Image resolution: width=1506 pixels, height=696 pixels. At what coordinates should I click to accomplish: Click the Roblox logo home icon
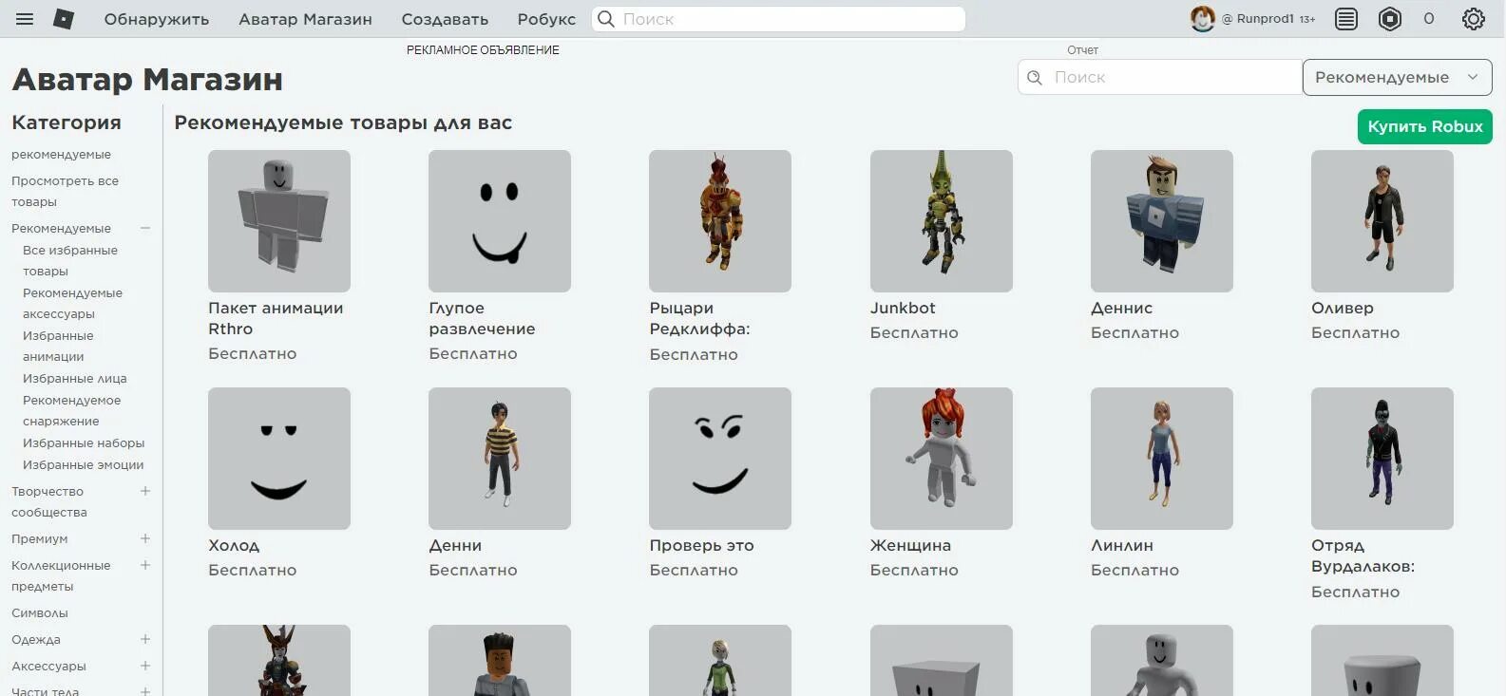pos(64,19)
